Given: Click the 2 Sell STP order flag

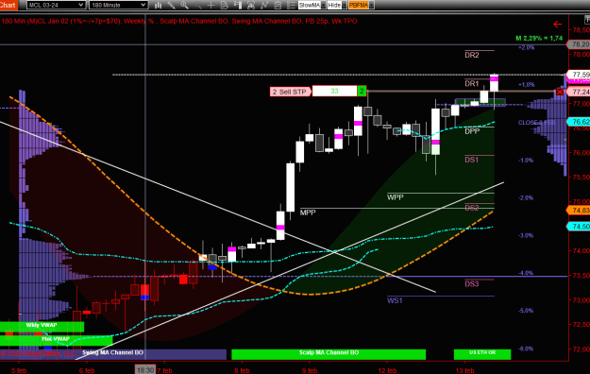Looking at the screenshot, I should (x=291, y=92).
